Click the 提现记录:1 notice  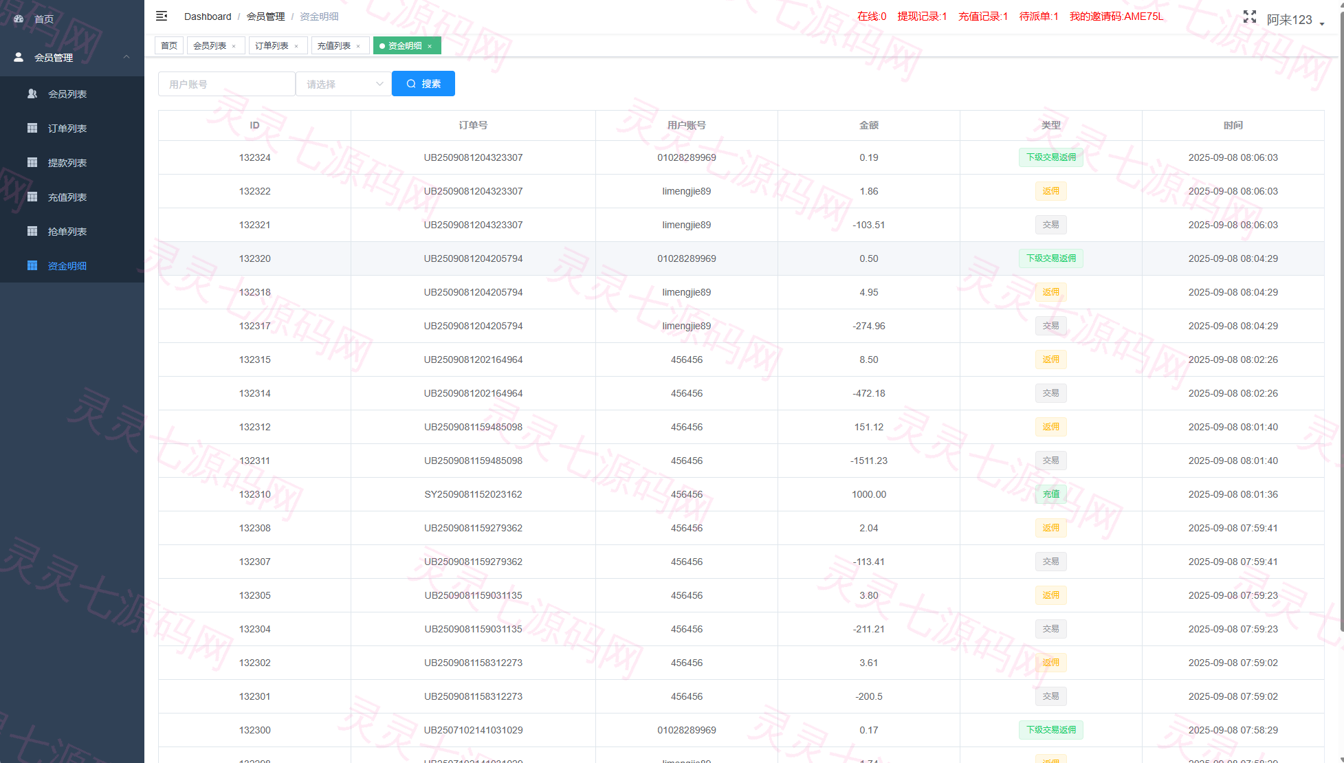tap(922, 16)
